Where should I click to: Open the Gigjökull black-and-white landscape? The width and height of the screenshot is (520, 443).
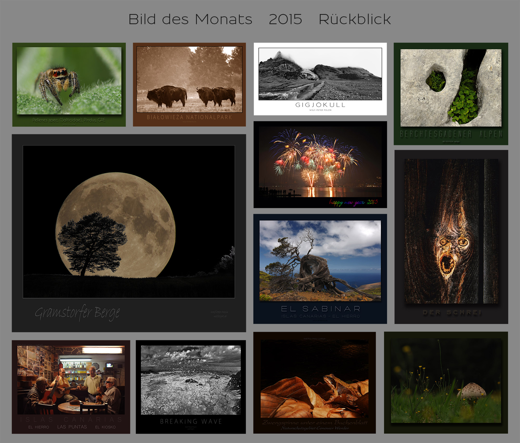tap(320, 74)
